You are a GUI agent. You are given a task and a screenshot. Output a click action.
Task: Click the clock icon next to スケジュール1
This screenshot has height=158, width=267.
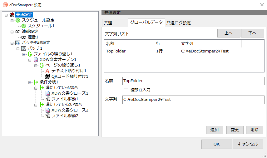click(24, 26)
